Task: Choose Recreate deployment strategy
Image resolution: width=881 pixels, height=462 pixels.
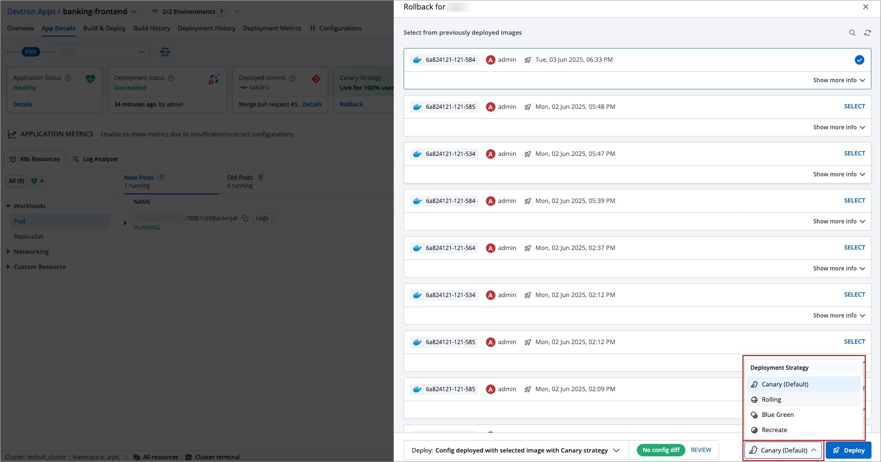Action: click(774, 430)
